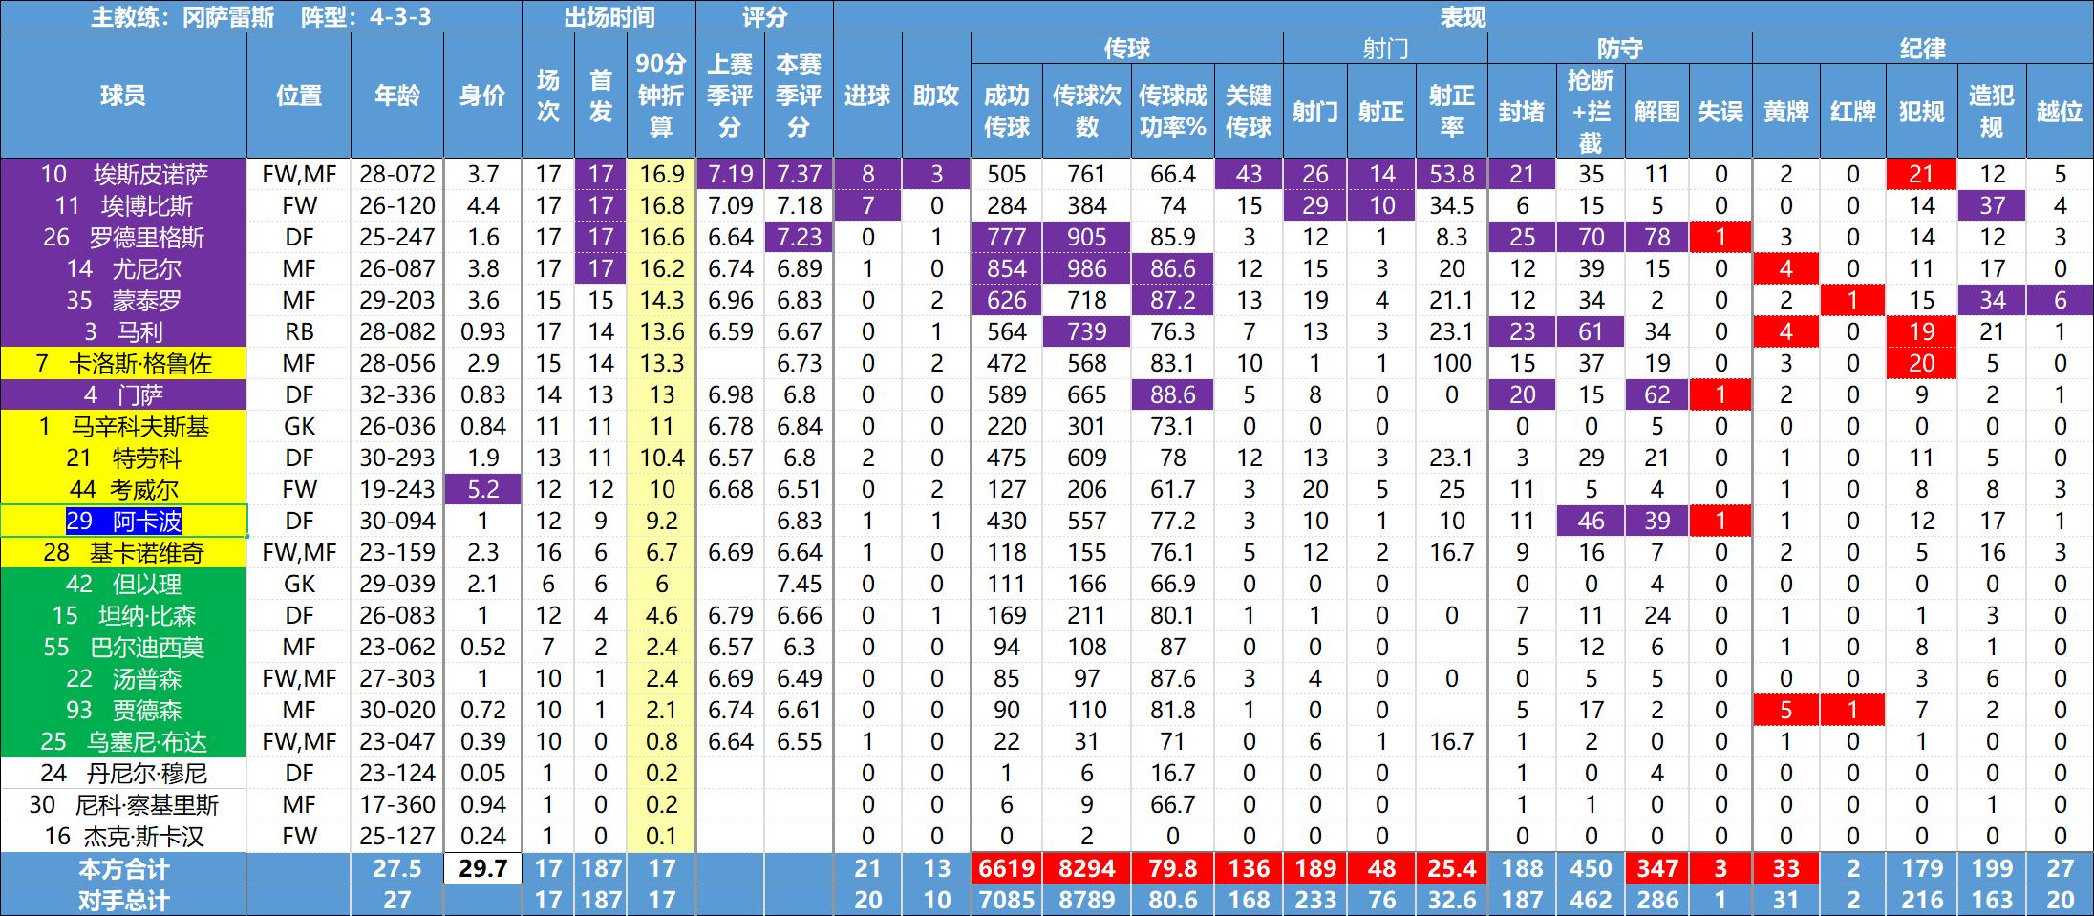Click the 越位 column header
This screenshot has width=2094, height=916.
2060,112
